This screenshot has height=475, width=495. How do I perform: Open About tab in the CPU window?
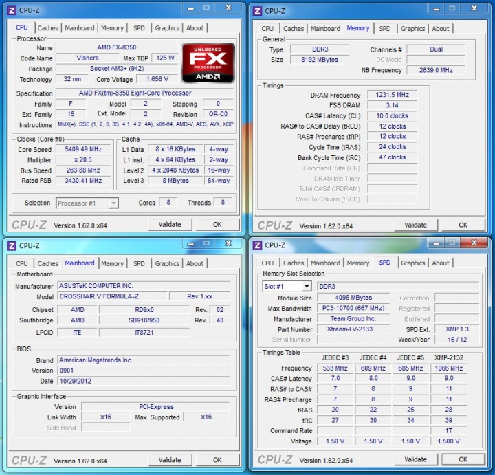point(195,28)
